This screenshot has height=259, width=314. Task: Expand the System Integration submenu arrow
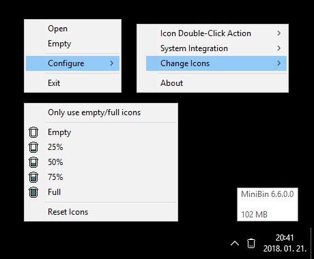click(x=279, y=48)
